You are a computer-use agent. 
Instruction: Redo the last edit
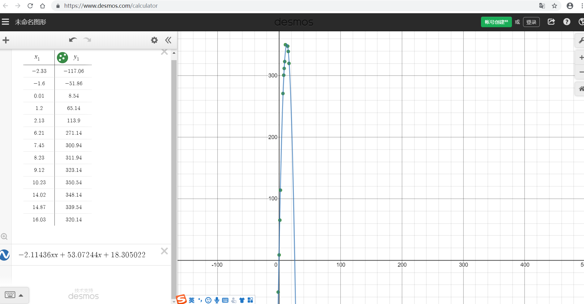[x=87, y=40]
